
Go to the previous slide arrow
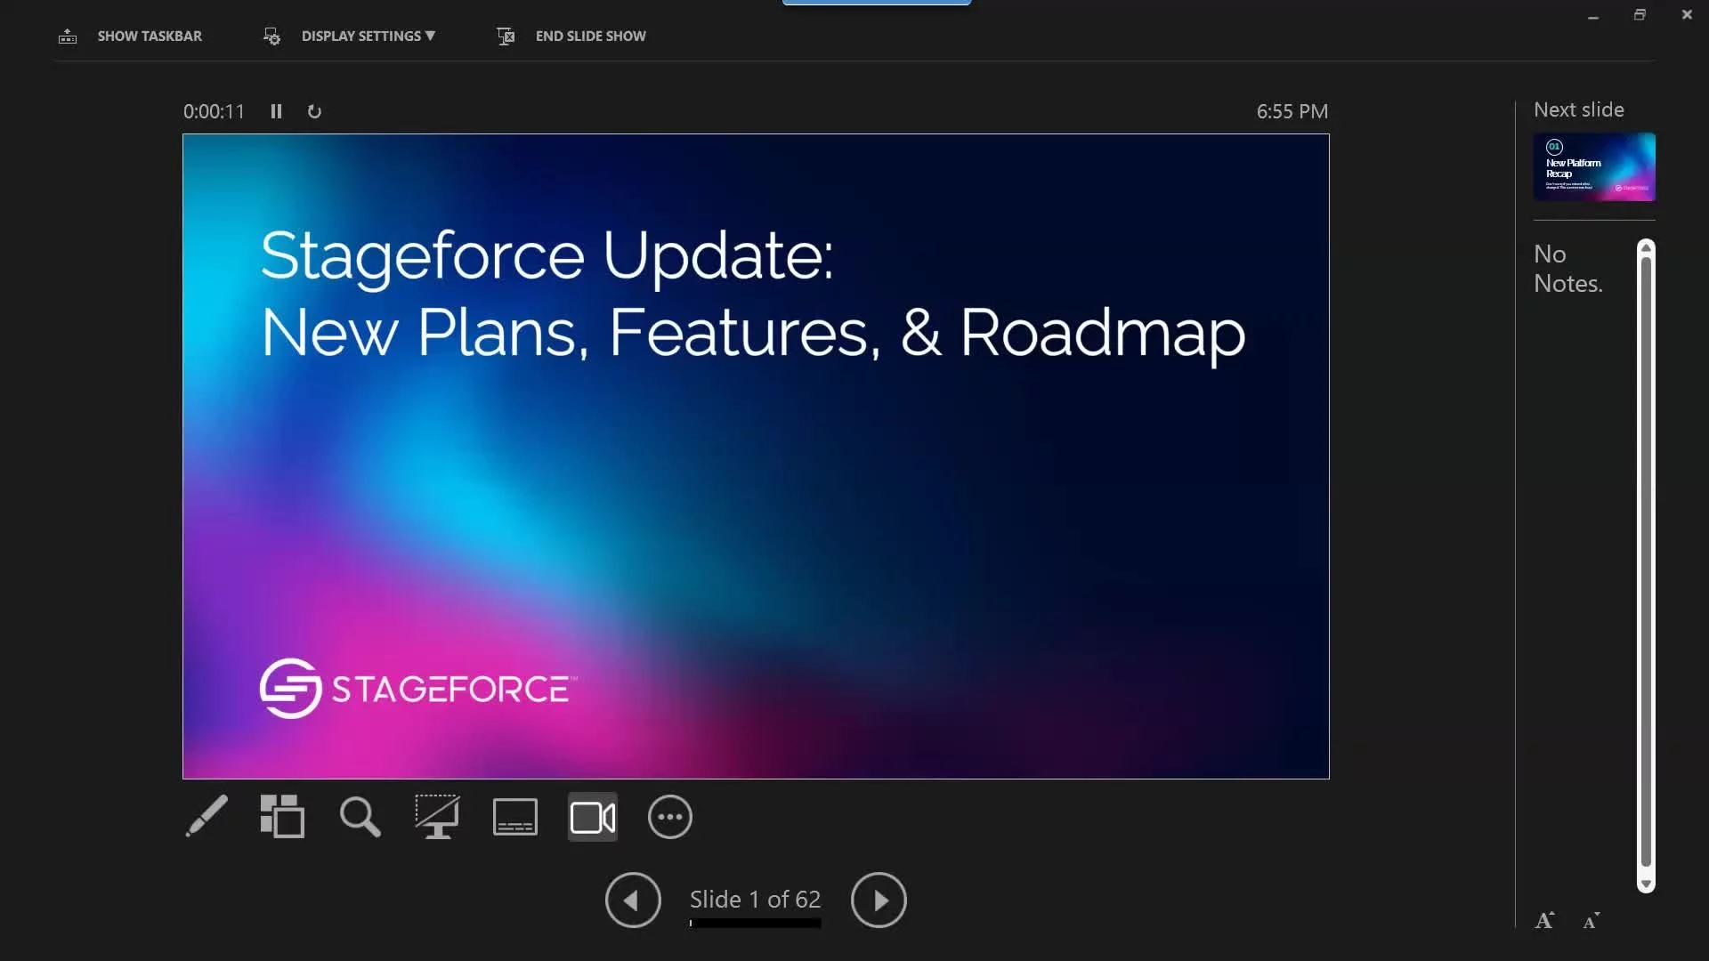[633, 900]
